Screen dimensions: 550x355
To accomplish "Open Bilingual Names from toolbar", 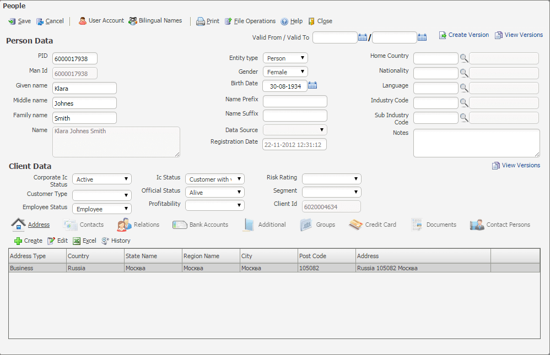I will click(x=133, y=21).
